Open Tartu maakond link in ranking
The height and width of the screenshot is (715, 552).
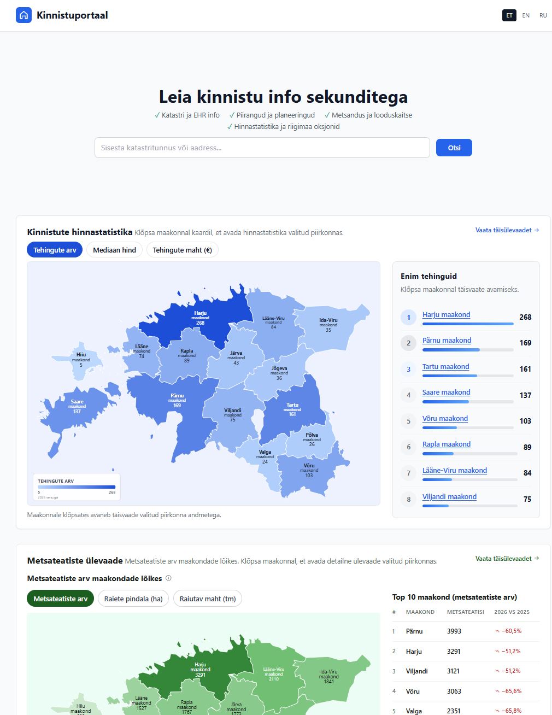pos(445,366)
